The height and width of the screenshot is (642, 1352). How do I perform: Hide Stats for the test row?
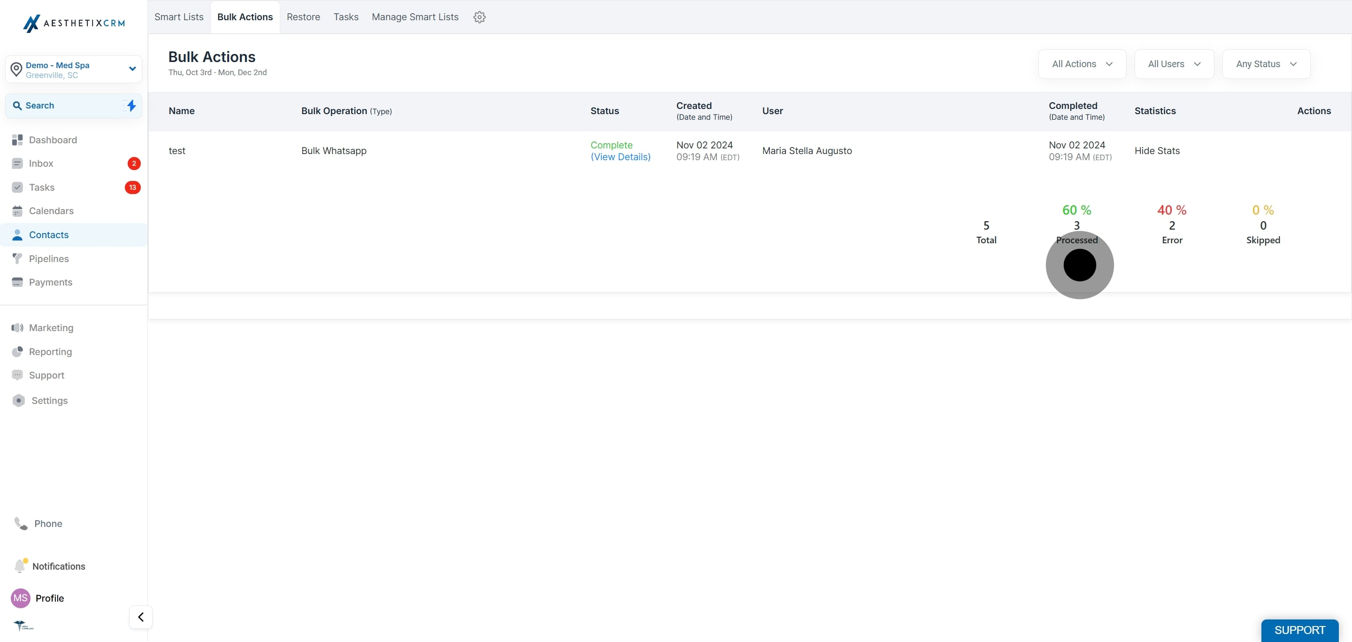[1157, 151]
